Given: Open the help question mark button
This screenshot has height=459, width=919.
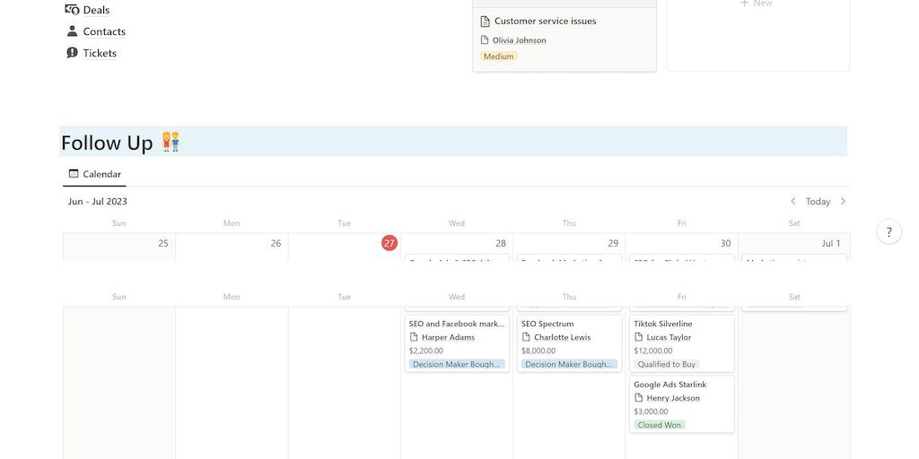Looking at the screenshot, I should [889, 232].
